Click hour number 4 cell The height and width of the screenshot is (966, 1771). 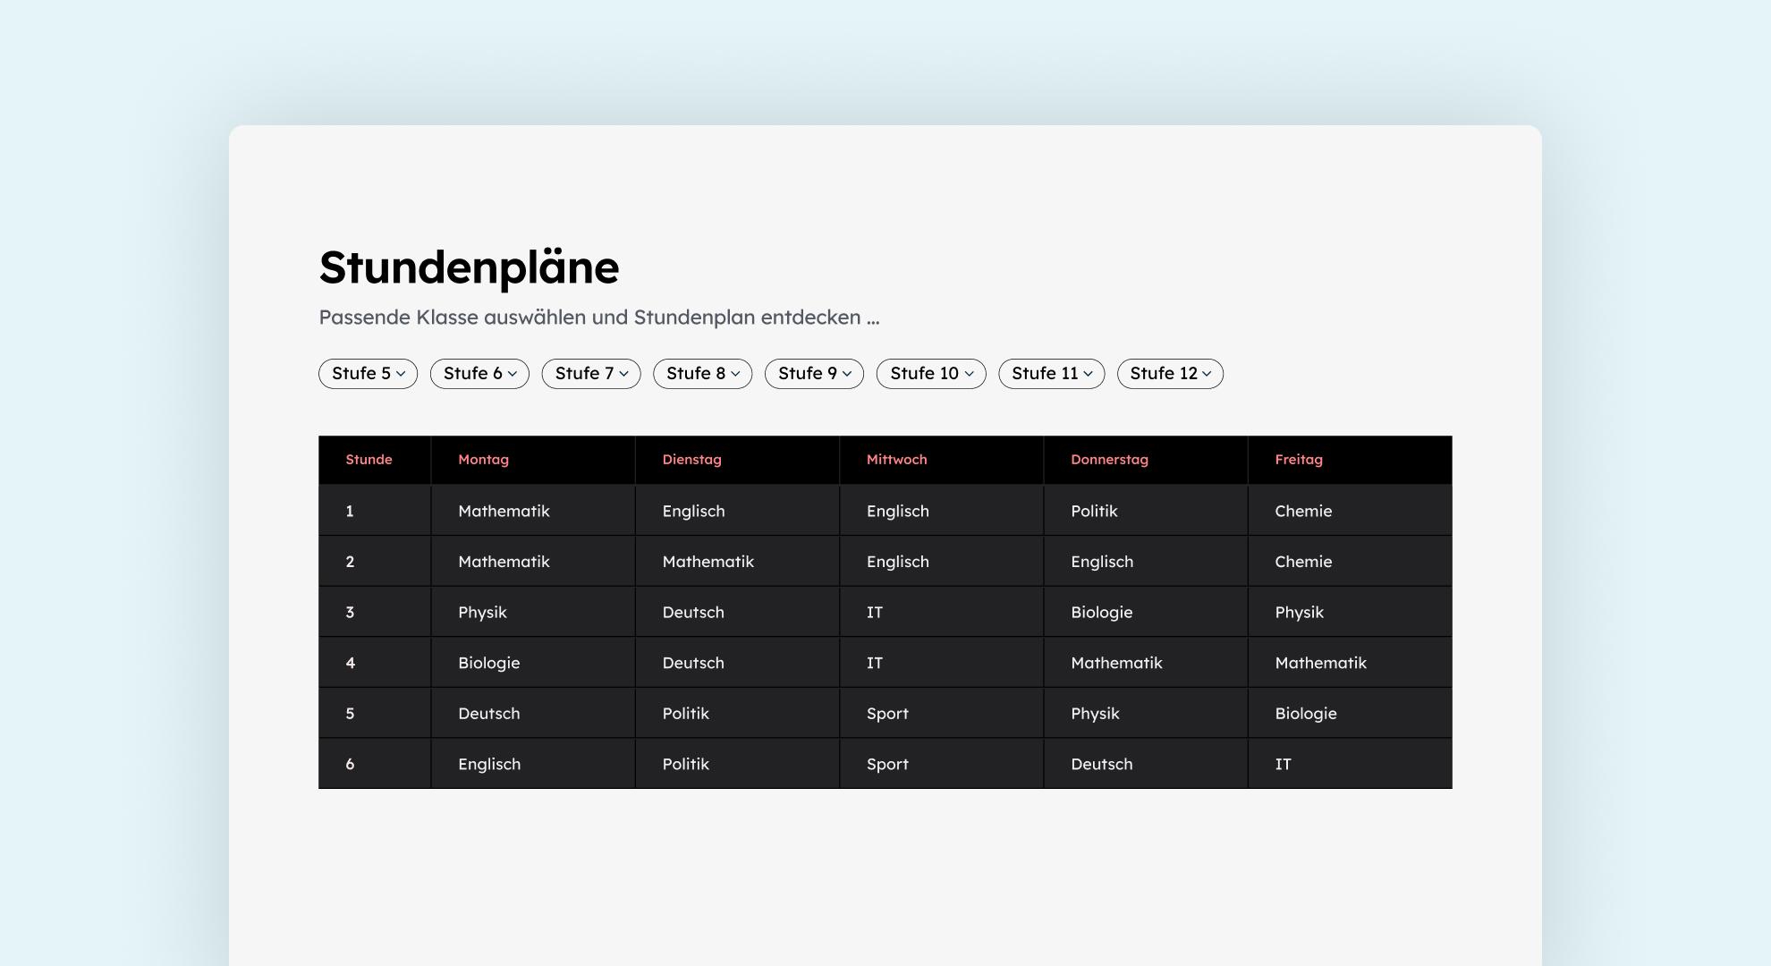[375, 663]
